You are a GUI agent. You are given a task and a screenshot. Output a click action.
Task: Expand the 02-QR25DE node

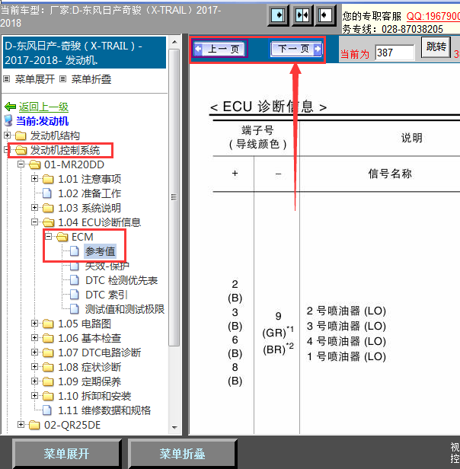tap(21, 424)
